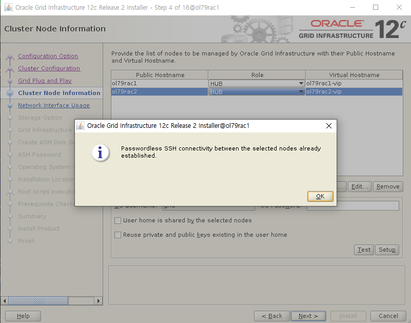Go to the Network Interface Usage step
This screenshot has height=323, width=411.
[x=54, y=105]
